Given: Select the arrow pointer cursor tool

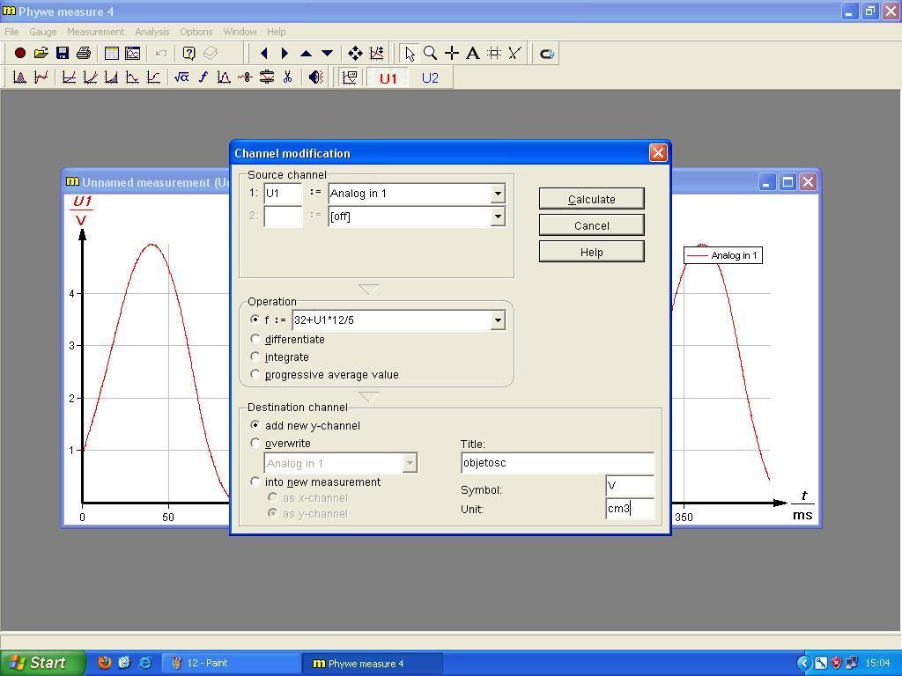Looking at the screenshot, I should pyautogui.click(x=409, y=54).
